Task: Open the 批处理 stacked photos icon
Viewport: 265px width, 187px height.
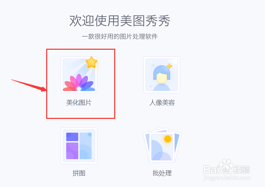Action: [162, 145]
